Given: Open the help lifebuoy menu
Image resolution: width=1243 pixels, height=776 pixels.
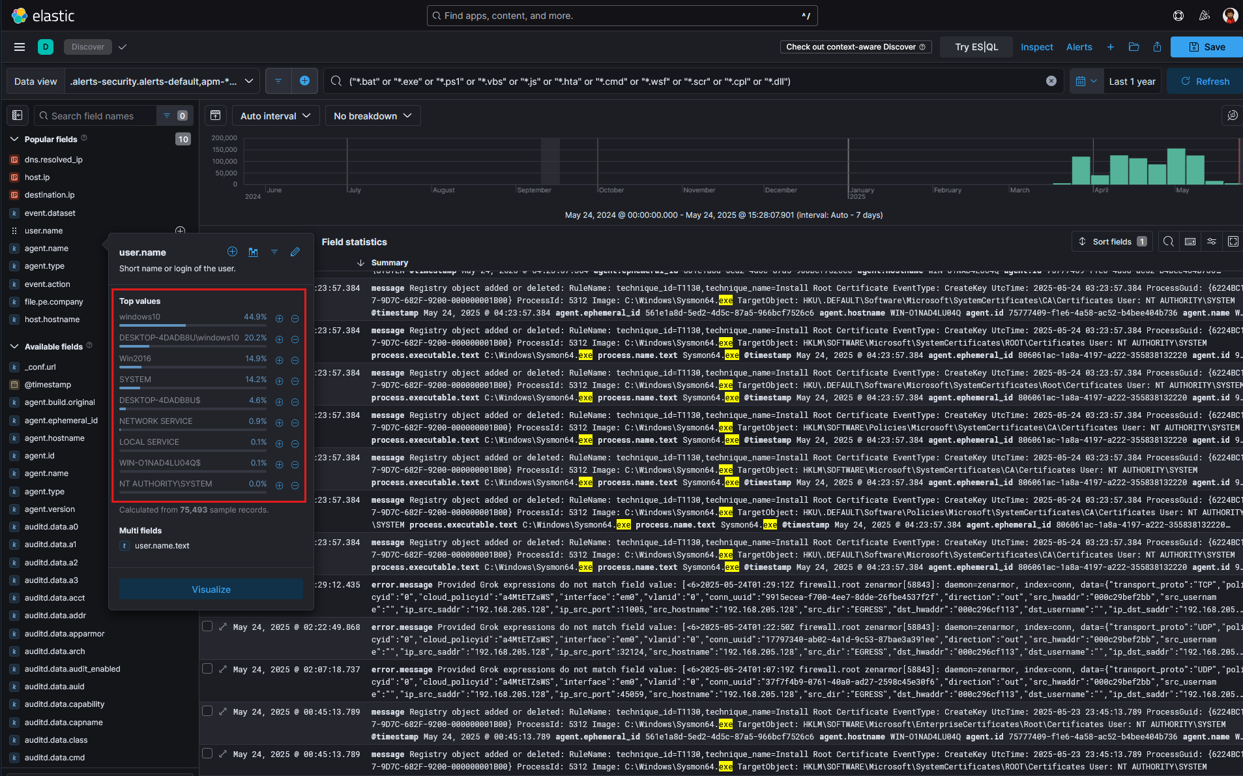Looking at the screenshot, I should click(1178, 16).
